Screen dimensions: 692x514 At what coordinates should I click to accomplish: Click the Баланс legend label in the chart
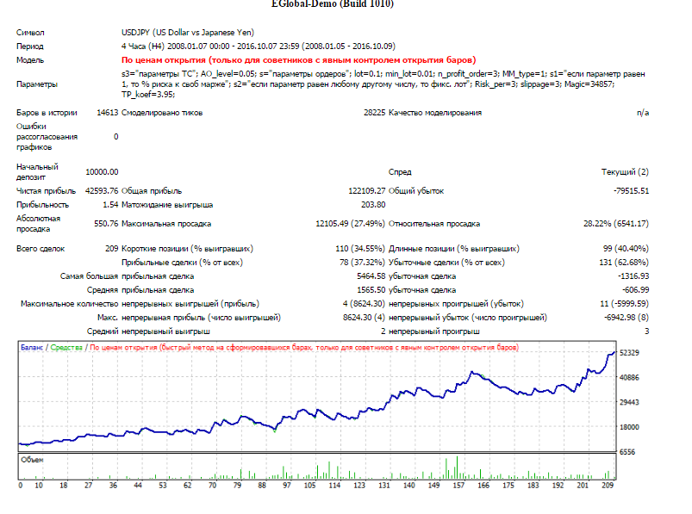(x=32, y=347)
